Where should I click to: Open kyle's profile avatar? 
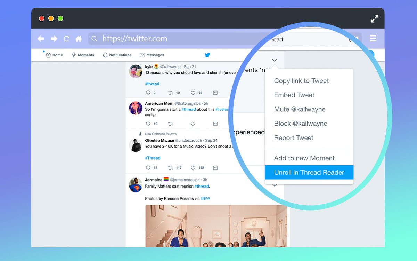pyautogui.click(x=136, y=71)
